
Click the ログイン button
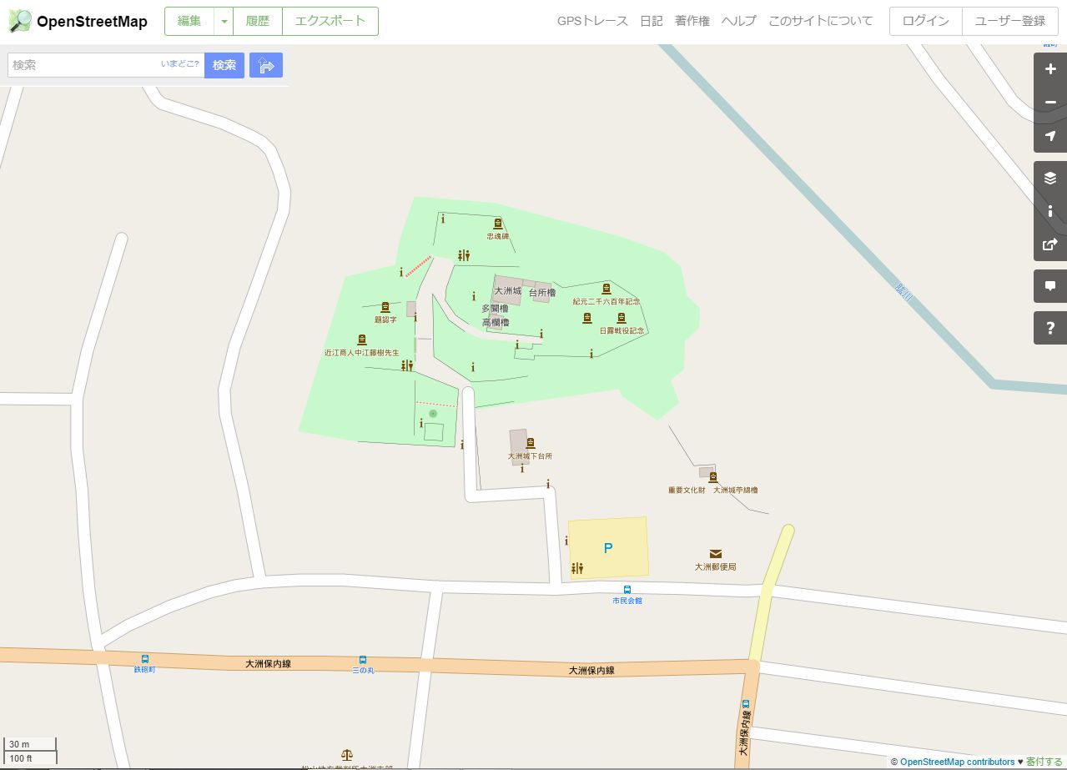click(x=926, y=22)
